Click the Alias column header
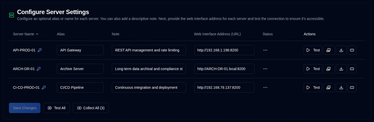Viewport: 374px width, 122px height. click(61, 34)
